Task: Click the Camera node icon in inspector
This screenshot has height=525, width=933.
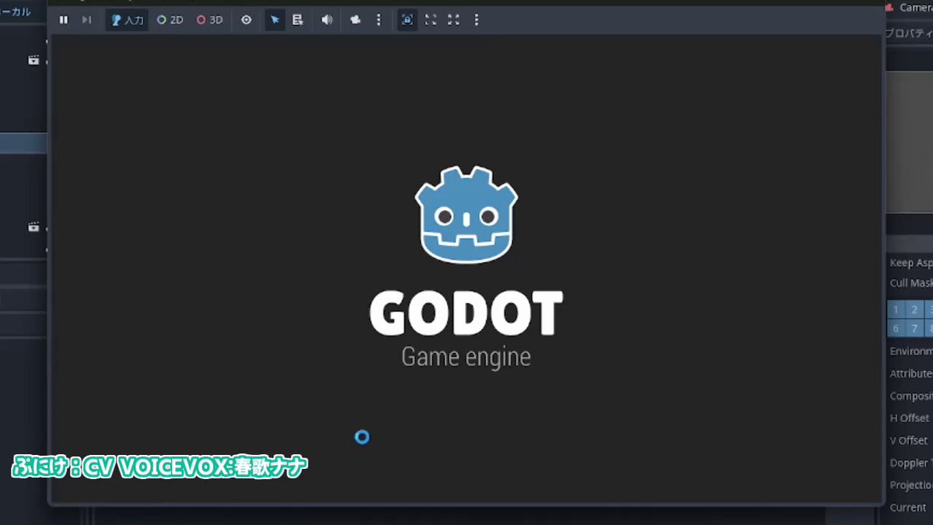Action: [890, 7]
